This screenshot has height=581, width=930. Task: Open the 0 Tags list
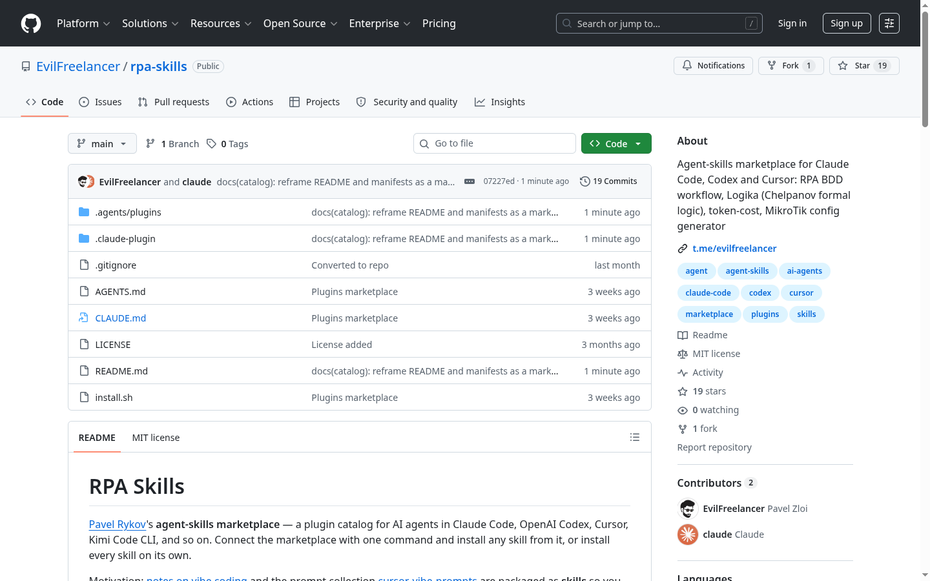[227, 144]
